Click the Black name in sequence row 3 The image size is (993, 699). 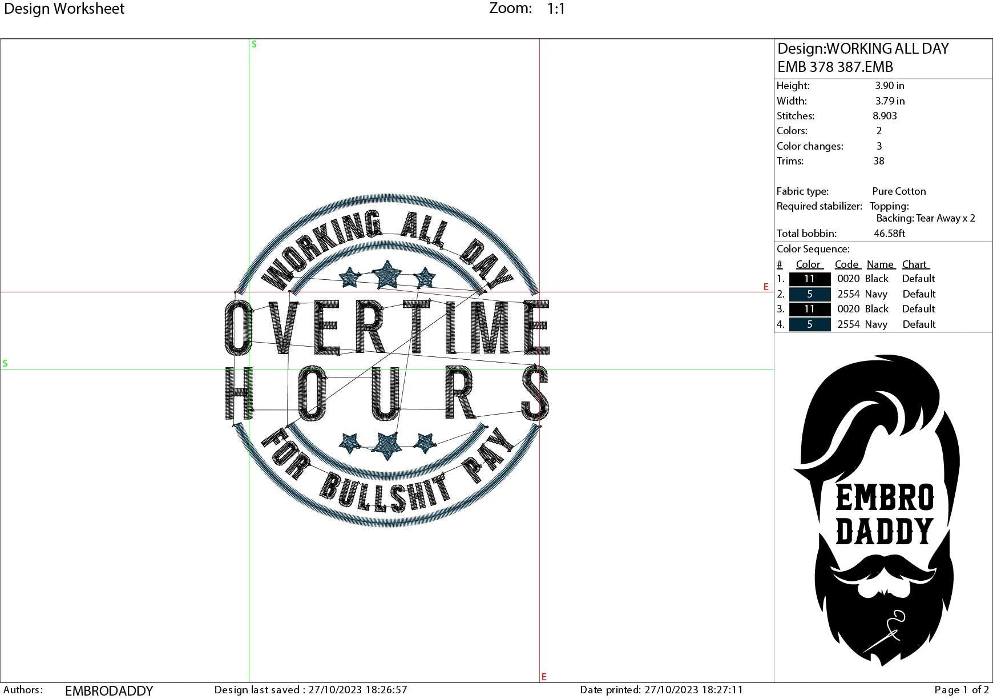coord(877,309)
